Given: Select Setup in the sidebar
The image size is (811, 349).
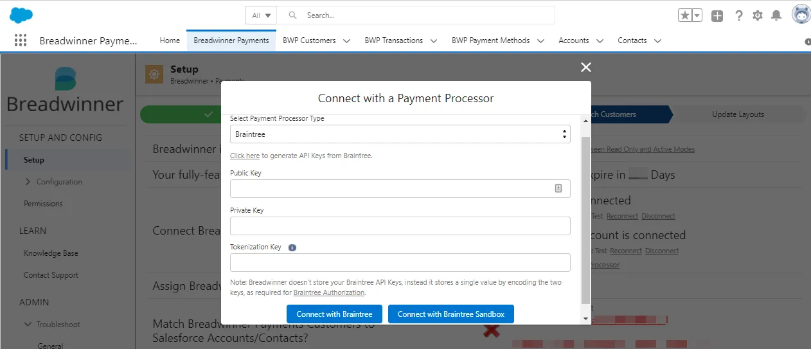Looking at the screenshot, I should coord(34,160).
